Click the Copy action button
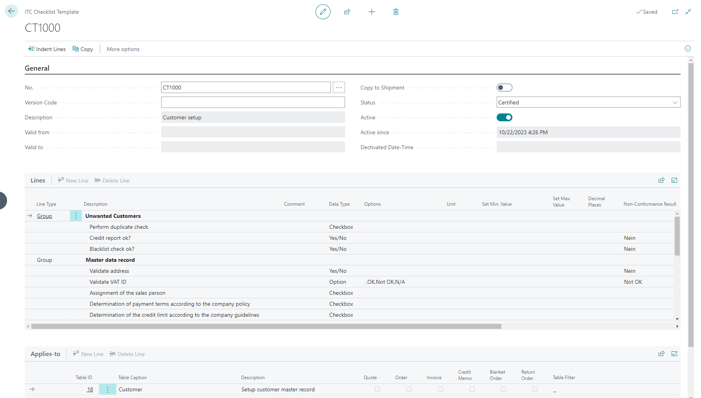The image size is (701, 398). pyautogui.click(x=83, y=49)
